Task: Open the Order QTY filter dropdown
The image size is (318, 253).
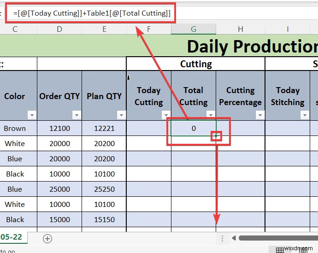Action: pyautogui.click(x=77, y=115)
